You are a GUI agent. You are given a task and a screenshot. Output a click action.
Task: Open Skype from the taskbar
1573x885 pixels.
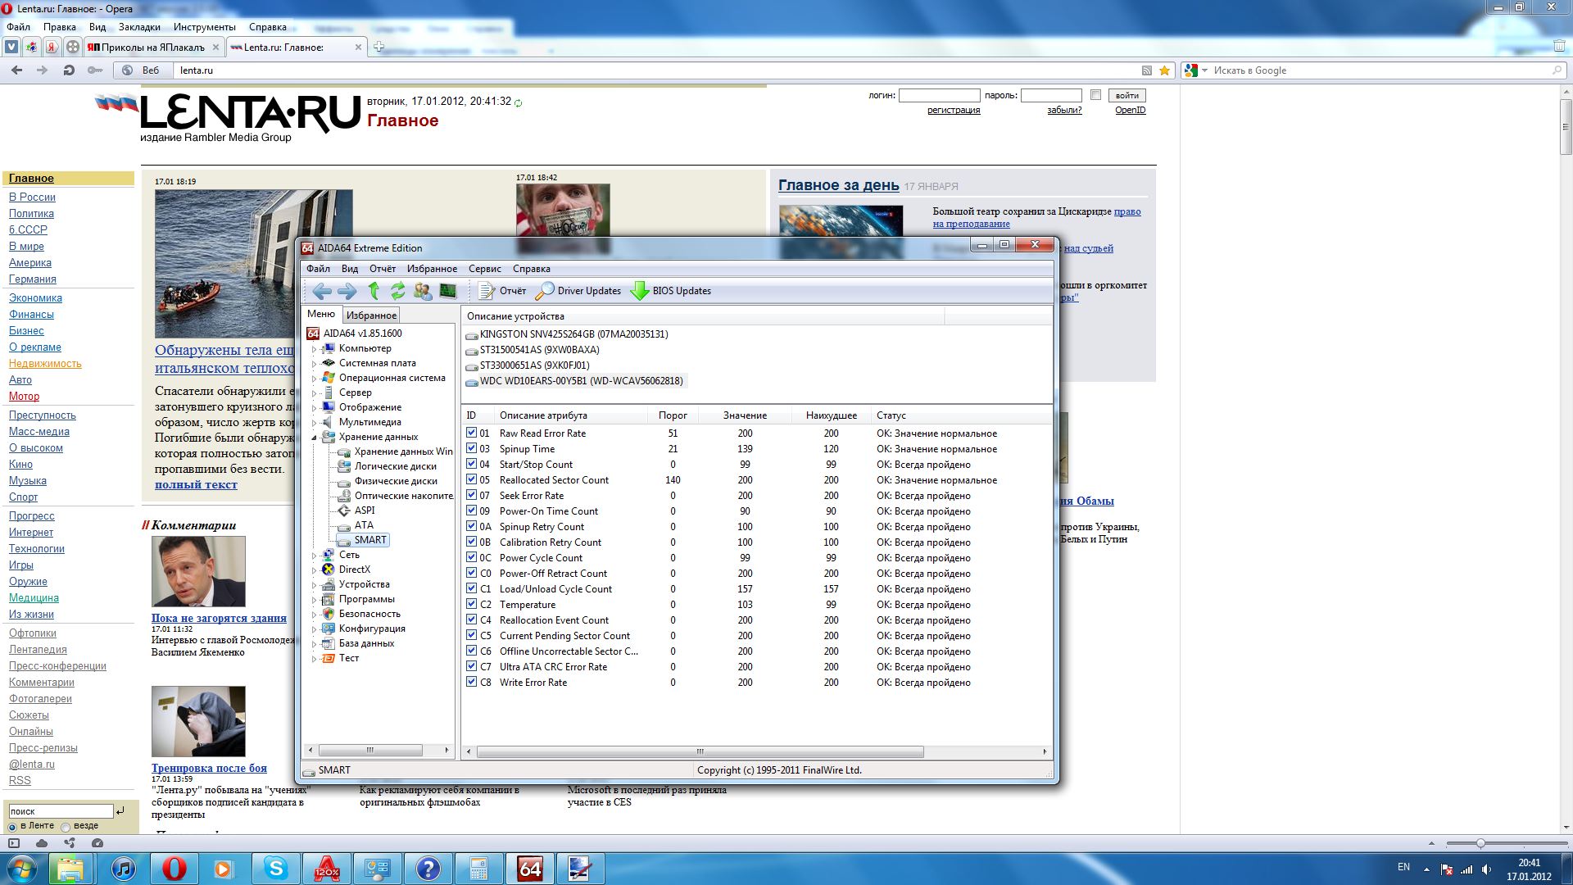point(276,869)
